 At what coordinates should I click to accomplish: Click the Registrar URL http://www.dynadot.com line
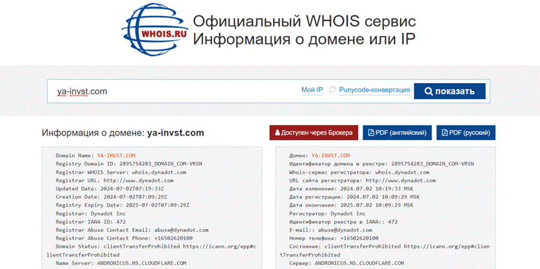pos(115,181)
